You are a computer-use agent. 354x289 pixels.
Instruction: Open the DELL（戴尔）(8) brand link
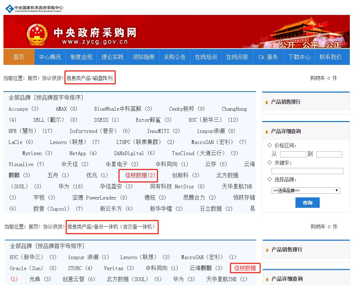pos(55,120)
